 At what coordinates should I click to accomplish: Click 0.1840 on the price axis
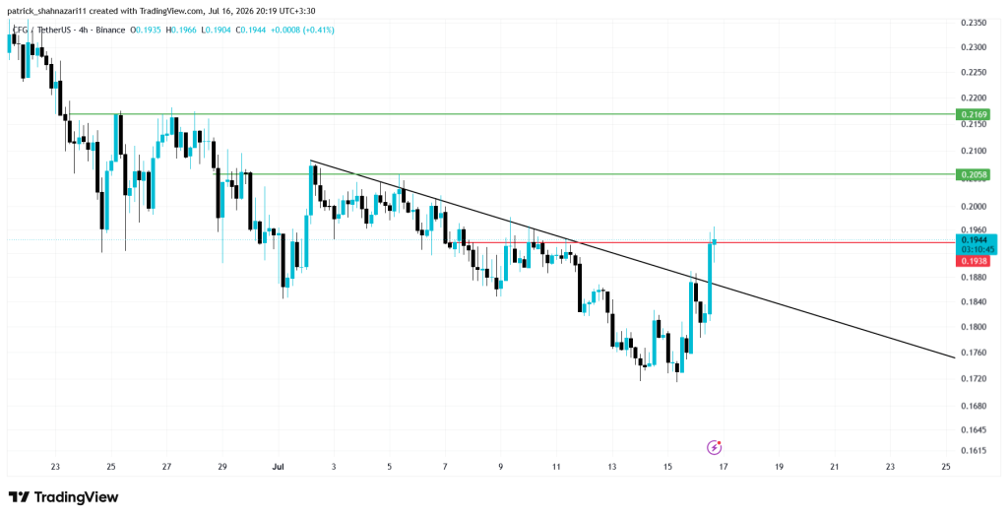974,301
